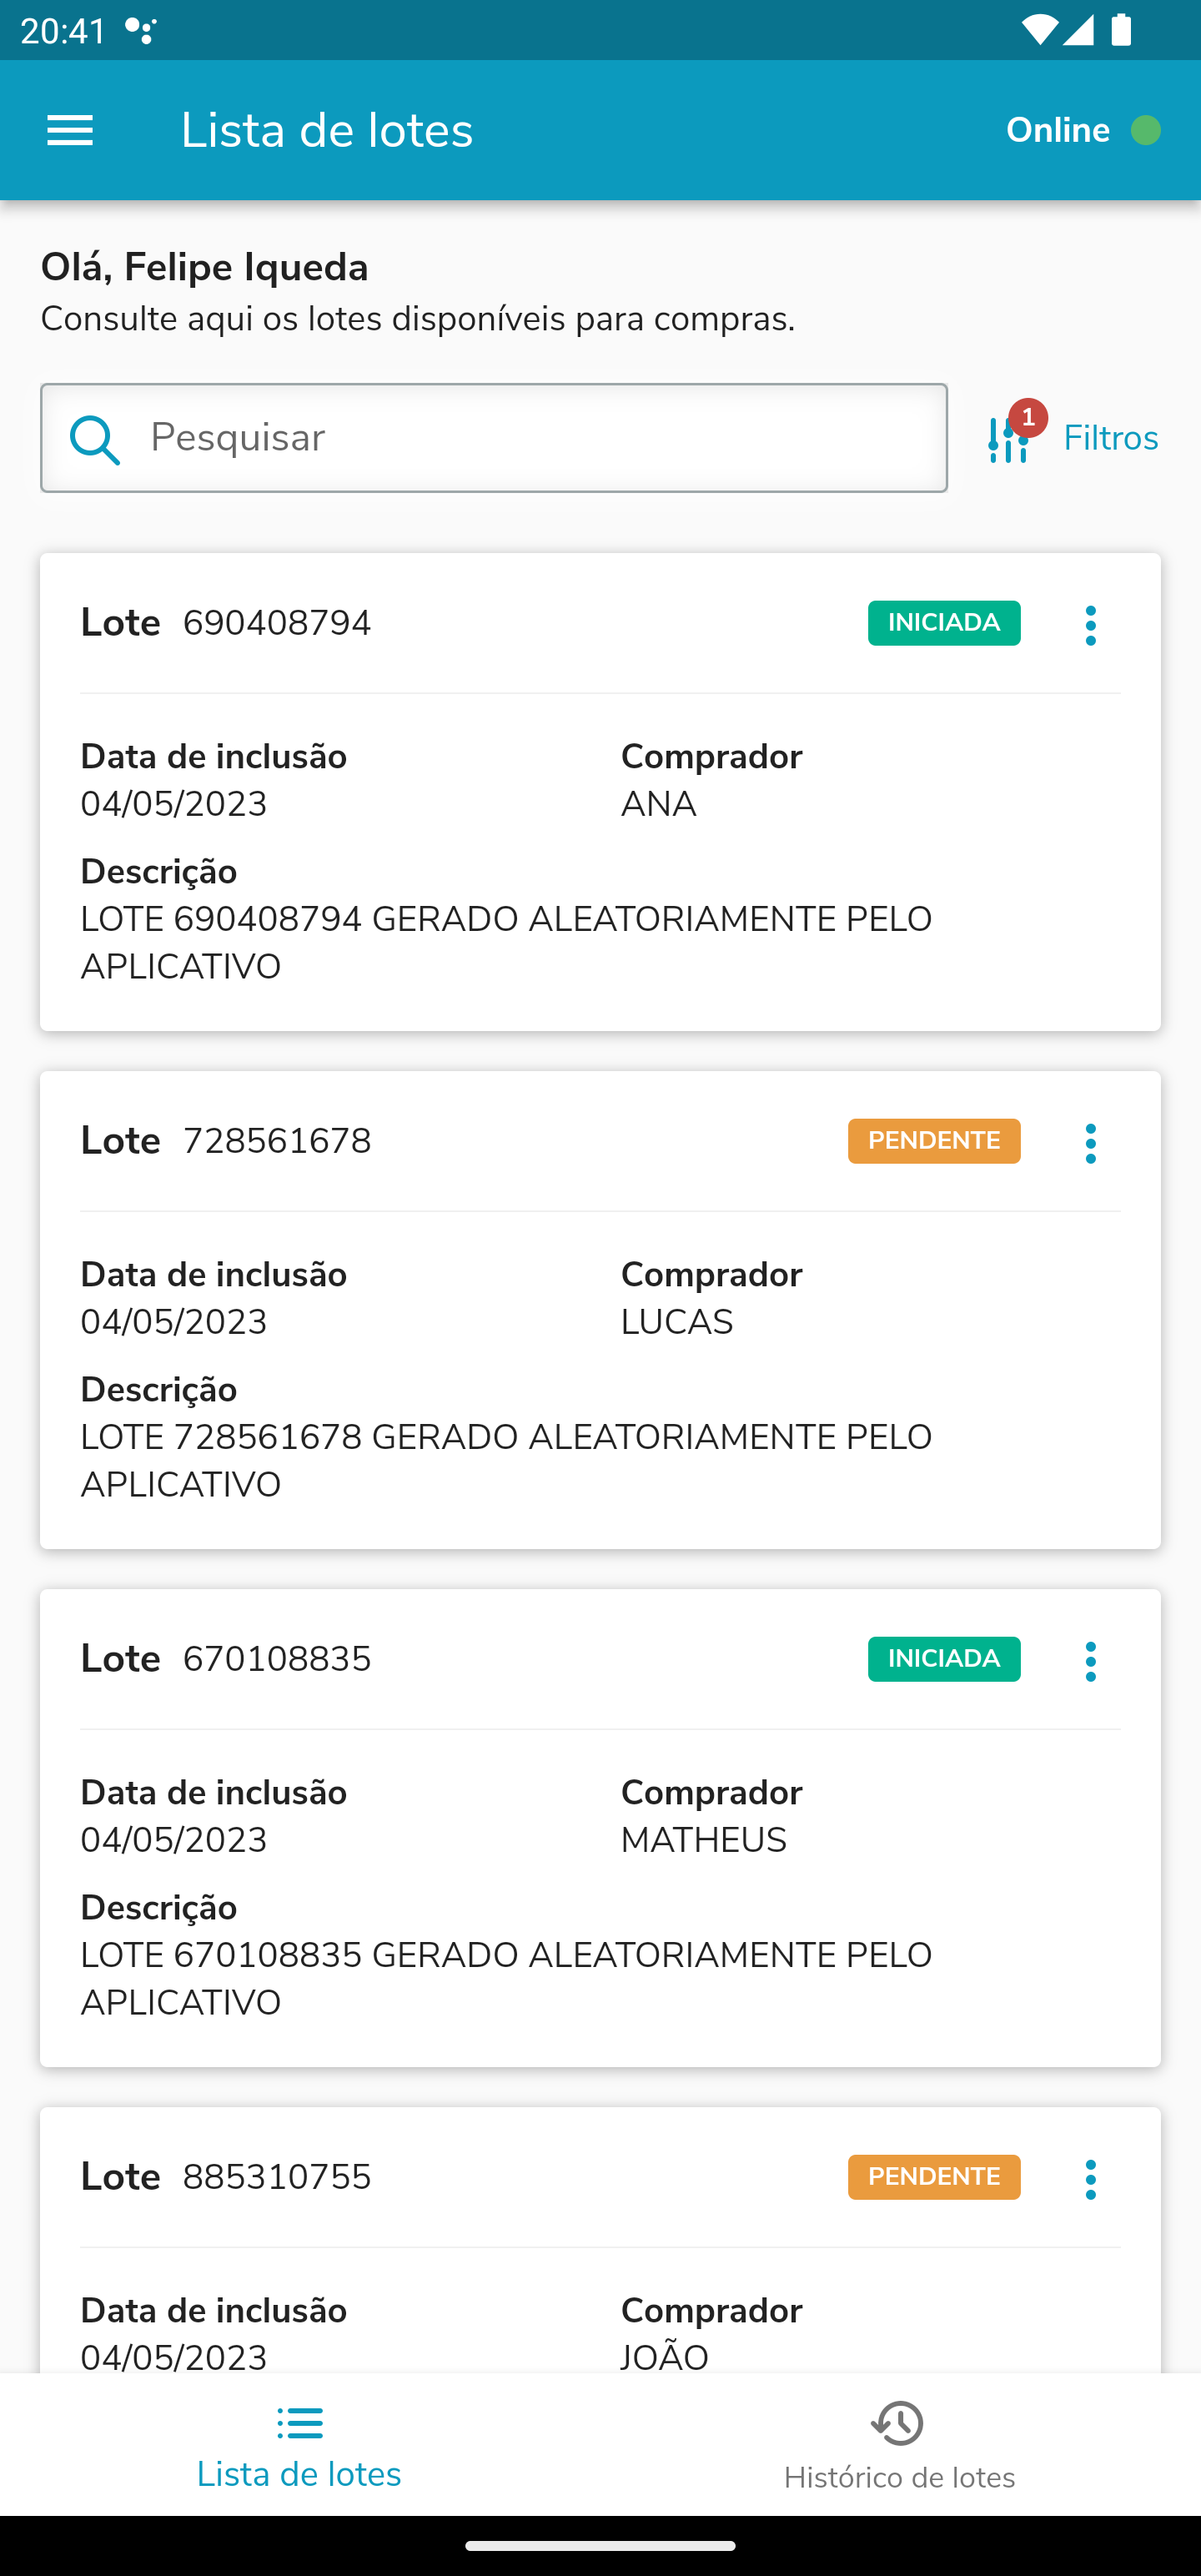Open options for lote 670108835

click(1090, 1661)
